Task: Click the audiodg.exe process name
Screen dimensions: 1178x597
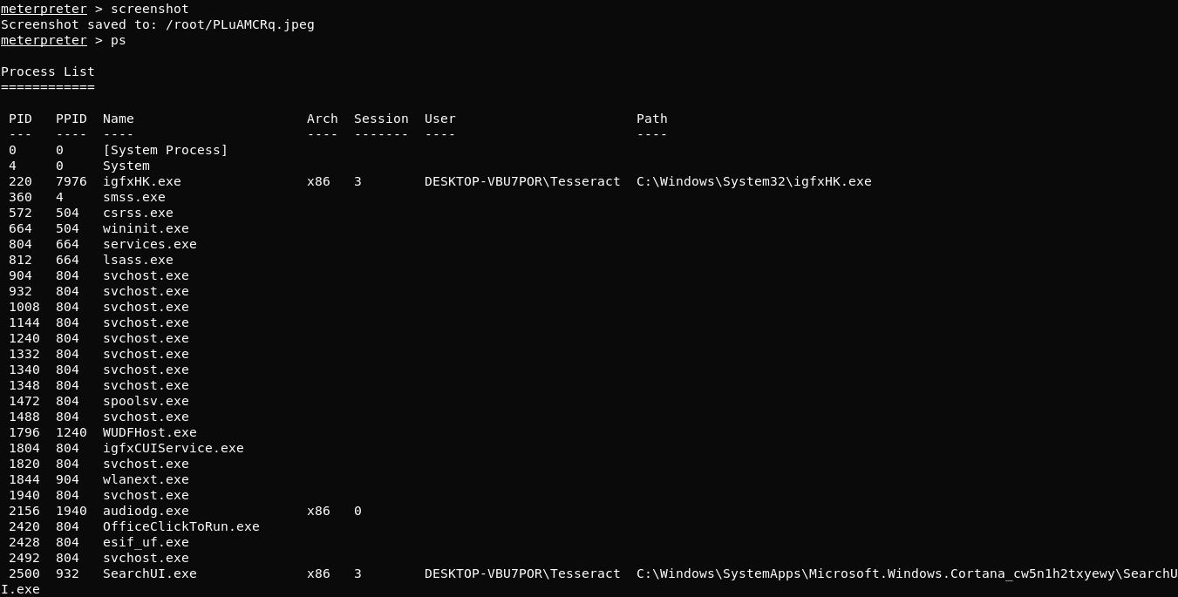Action: [x=146, y=511]
